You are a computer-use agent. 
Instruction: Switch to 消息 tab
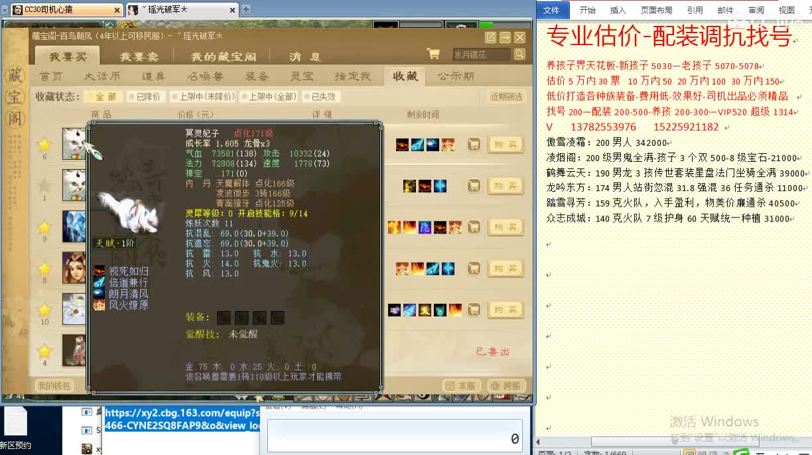[305, 56]
